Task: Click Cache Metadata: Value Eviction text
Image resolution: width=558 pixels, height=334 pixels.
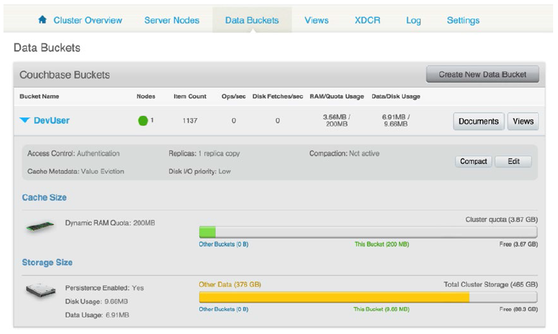Action: point(76,172)
